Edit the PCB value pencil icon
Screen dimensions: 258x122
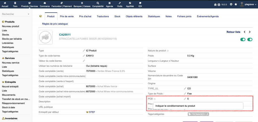click(185, 99)
